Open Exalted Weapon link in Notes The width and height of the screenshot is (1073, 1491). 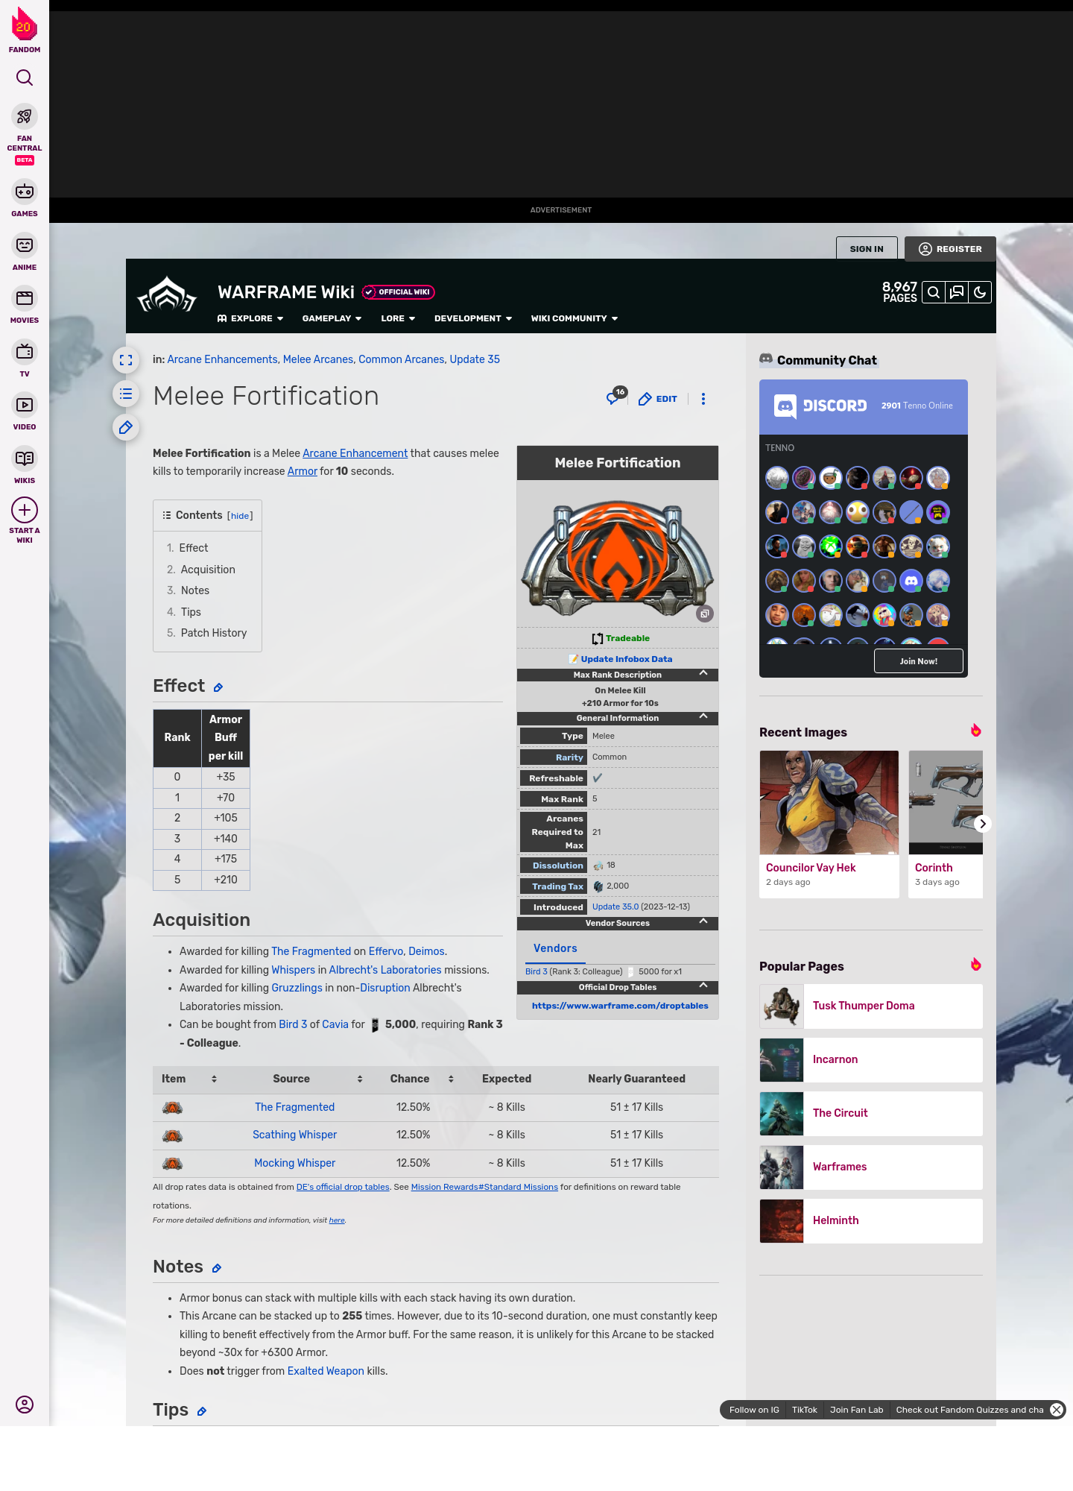(x=326, y=1371)
